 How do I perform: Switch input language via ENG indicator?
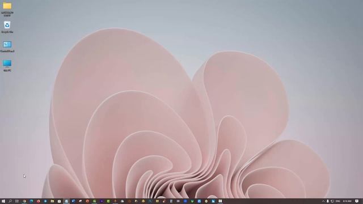point(338,201)
